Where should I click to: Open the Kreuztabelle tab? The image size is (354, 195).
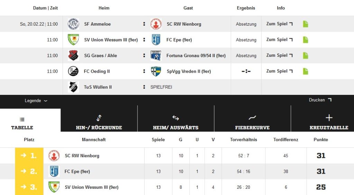pyautogui.click(x=329, y=122)
